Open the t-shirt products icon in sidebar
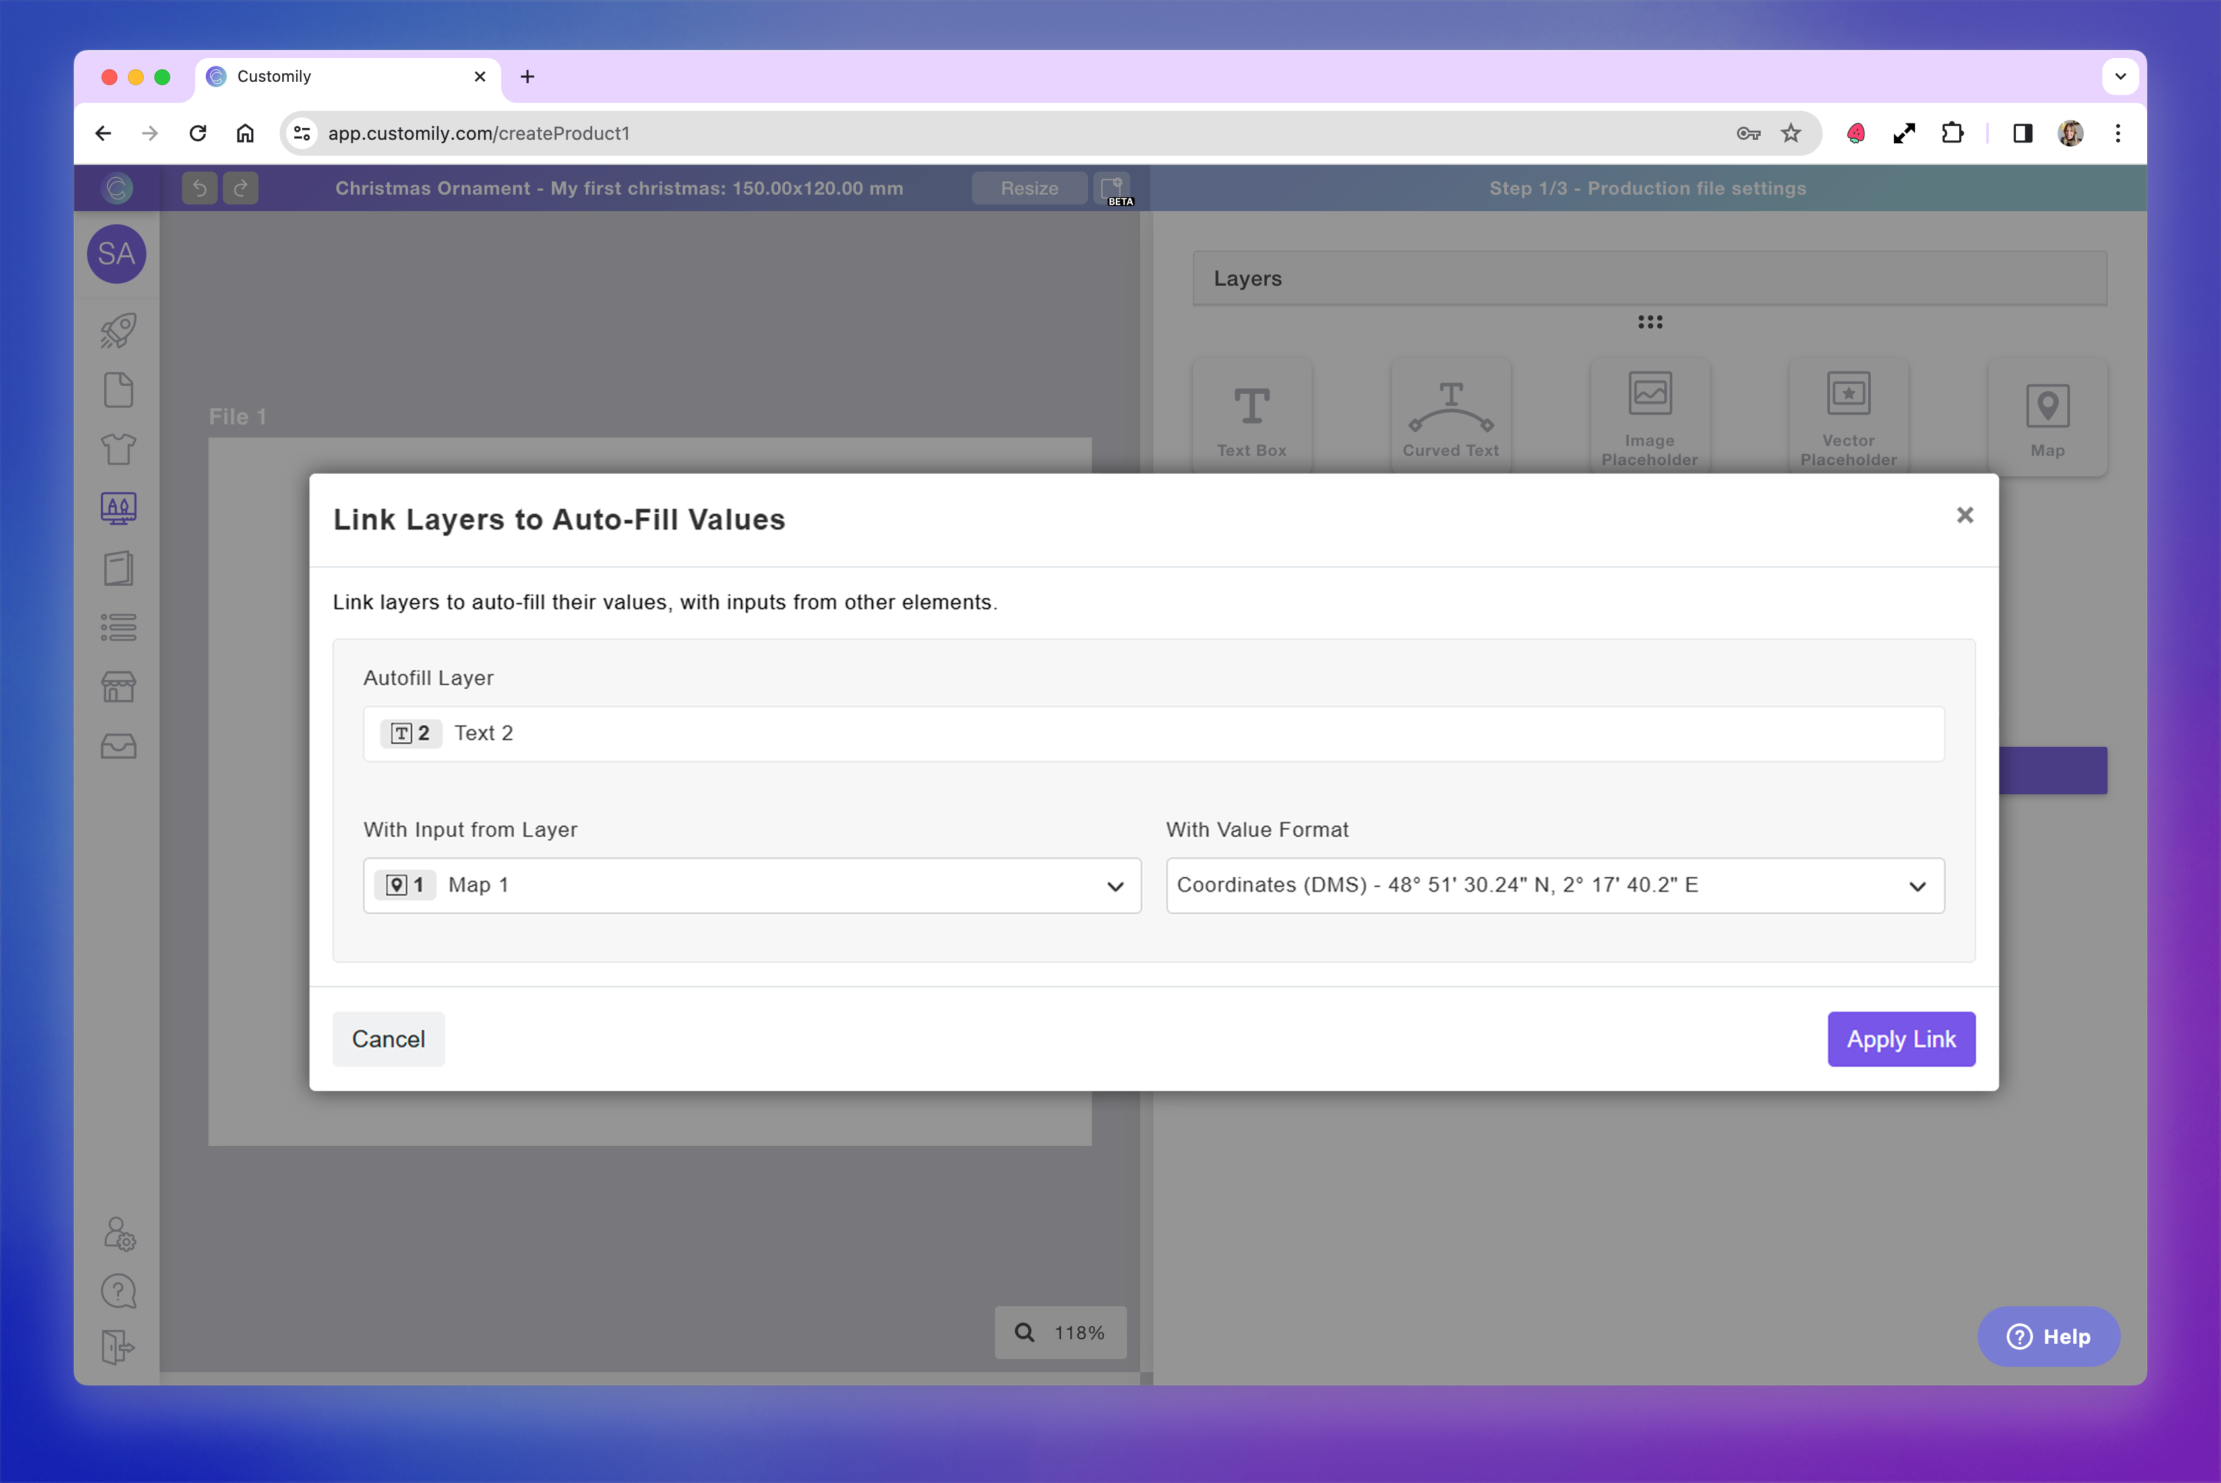The width and height of the screenshot is (2221, 1483). pos(118,449)
